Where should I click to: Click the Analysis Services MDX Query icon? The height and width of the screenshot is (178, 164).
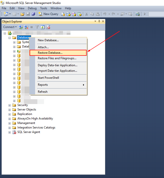(68, 14)
